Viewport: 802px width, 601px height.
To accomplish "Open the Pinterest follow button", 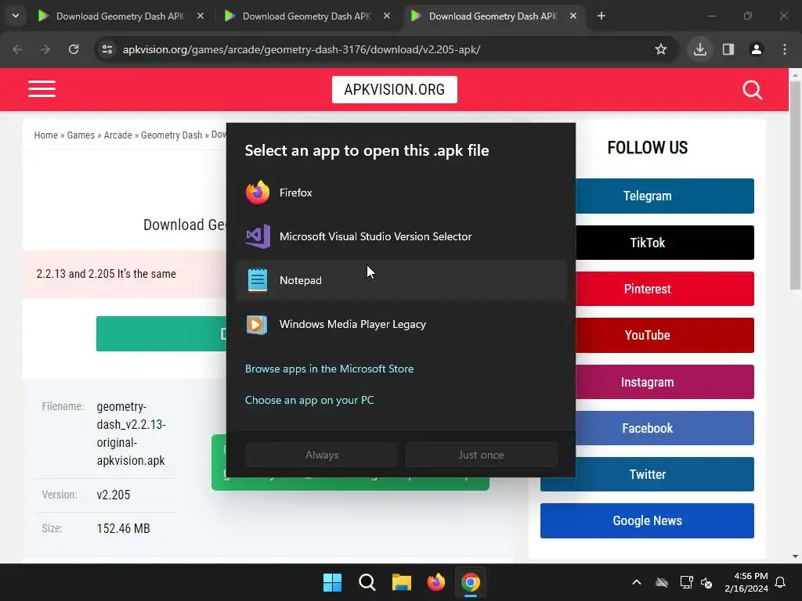I will (x=664, y=289).
